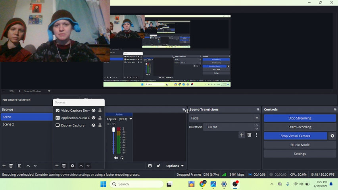Open virtual camera settings gear icon
The height and width of the screenshot is (190, 338).
[332, 136]
